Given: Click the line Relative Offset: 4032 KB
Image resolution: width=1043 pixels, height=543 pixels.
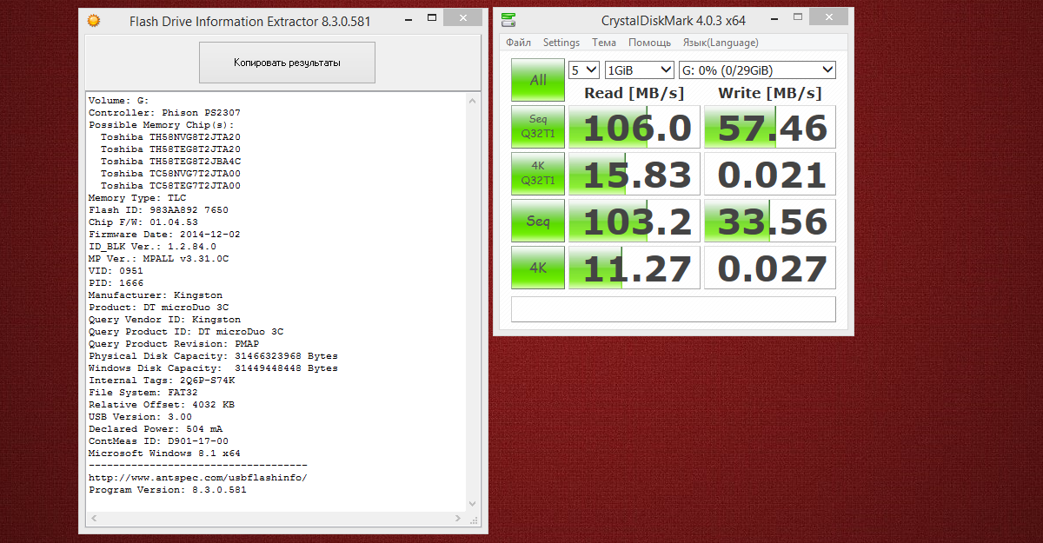Looking at the screenshot, I should tap(162, 405).
